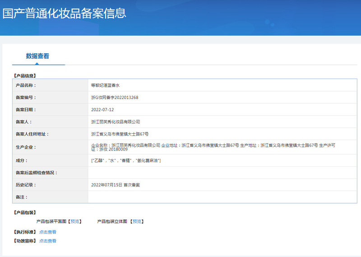Click the 成分 ingredients list value
The height and width of the screenshot is (257, 361).
126,160
